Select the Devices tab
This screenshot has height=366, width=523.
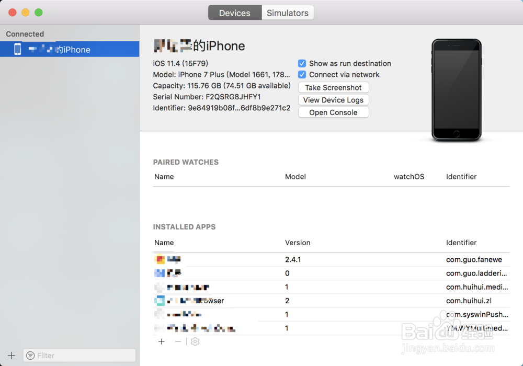pos(235,13)
